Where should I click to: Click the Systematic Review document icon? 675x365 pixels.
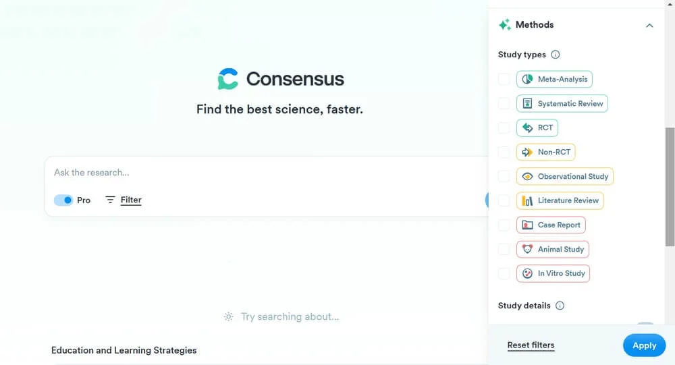click(x=527, y=104)
